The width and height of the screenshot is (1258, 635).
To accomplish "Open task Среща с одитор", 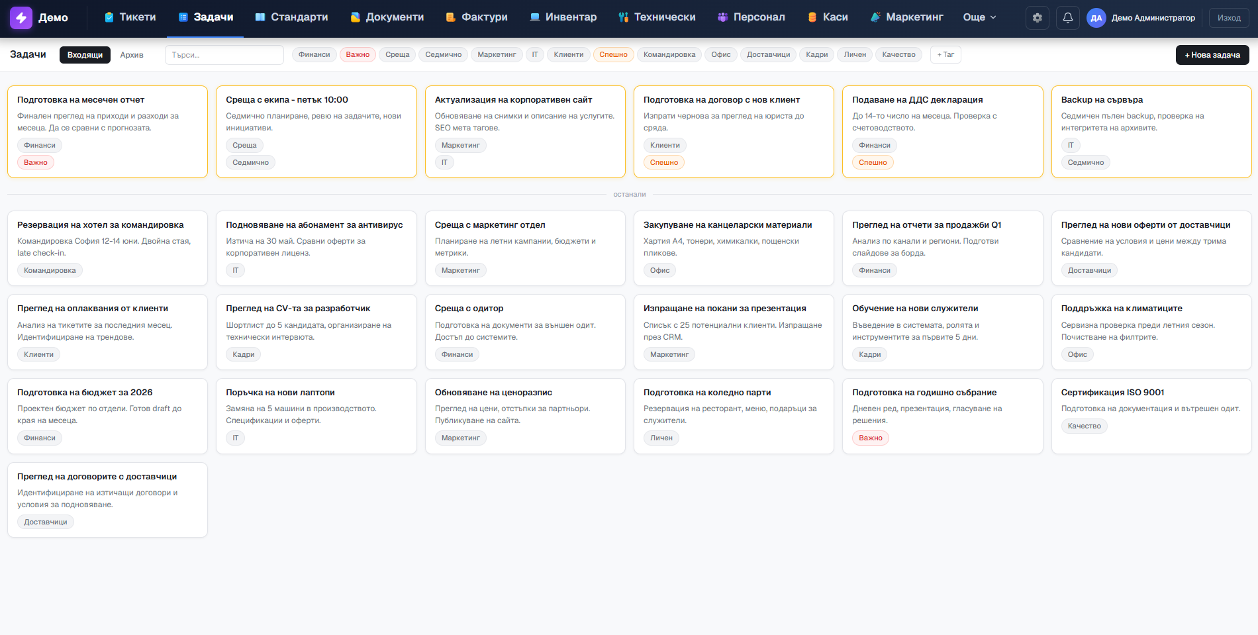I will (525, 332).
